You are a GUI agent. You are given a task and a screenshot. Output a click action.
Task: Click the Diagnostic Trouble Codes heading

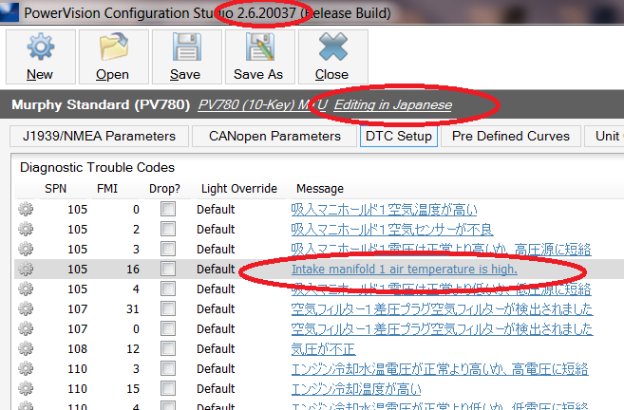coord(97,167)
